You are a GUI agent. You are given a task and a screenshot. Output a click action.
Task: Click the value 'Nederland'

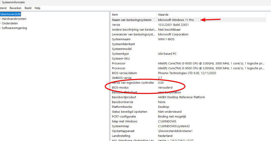(x=165, y=136)
